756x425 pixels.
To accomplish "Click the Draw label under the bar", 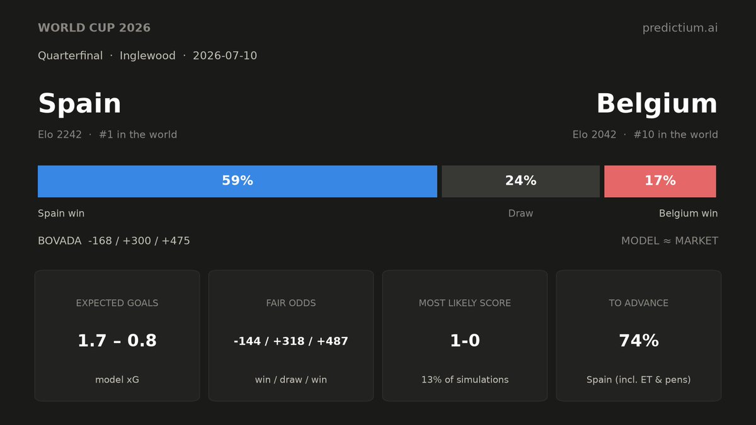I will [520, 213].
